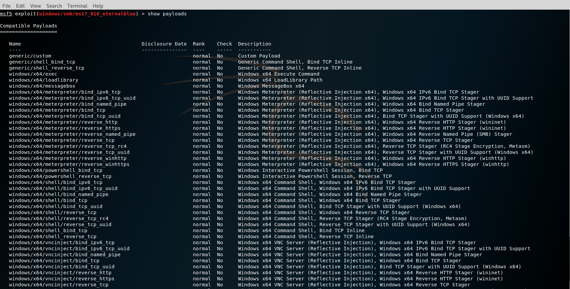Select windows/x64/vncinject/bind_ipv6_tcp payload name
Image resolution: width=570 pixels, height=289 pixels.
(62, 243)
